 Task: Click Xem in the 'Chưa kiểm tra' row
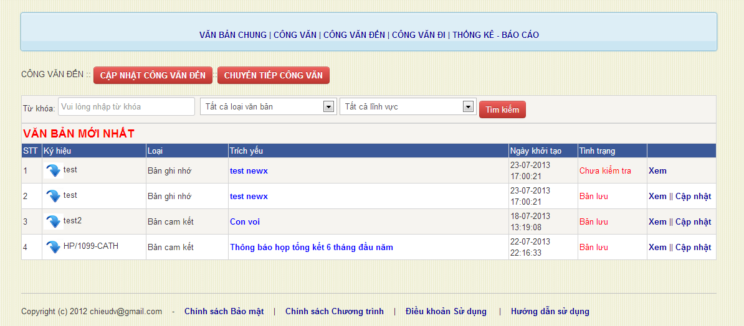pos(657,171)
